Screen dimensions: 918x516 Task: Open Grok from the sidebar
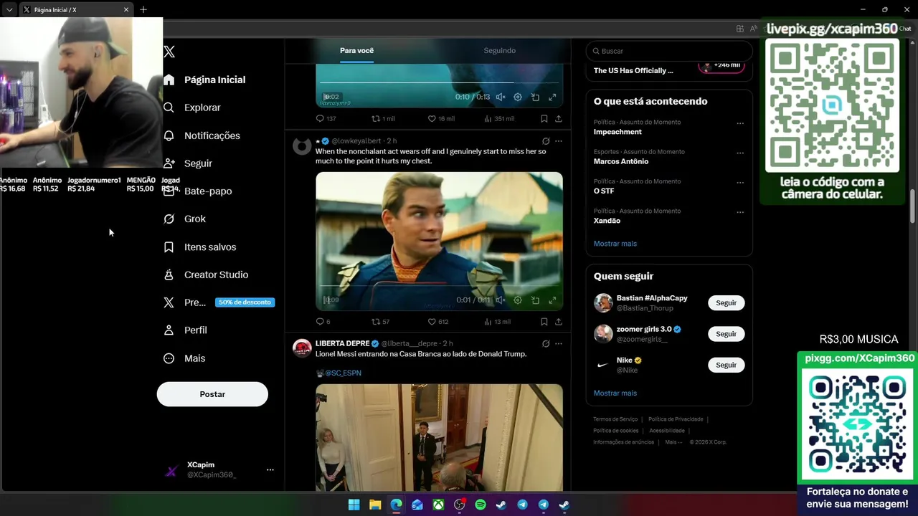point(184,219)
